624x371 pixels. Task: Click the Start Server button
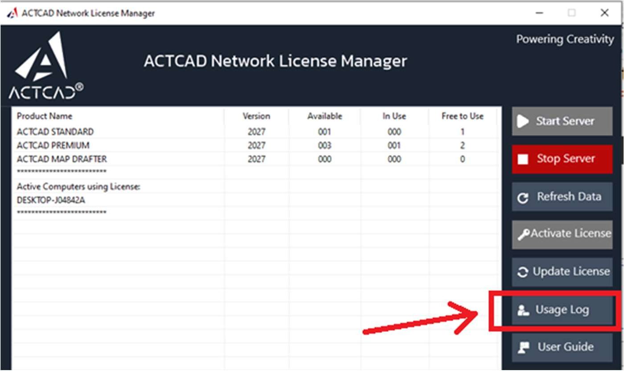coord(562,121)
